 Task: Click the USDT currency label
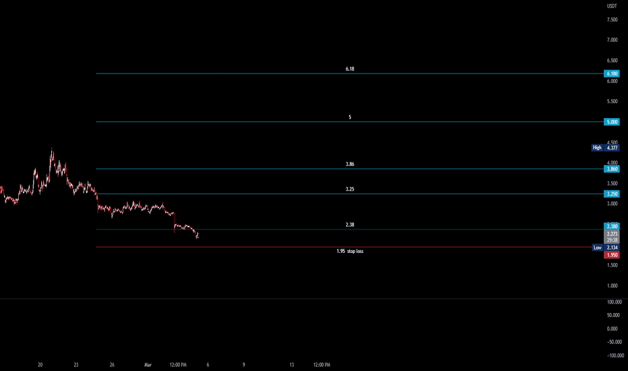[612, 6]
